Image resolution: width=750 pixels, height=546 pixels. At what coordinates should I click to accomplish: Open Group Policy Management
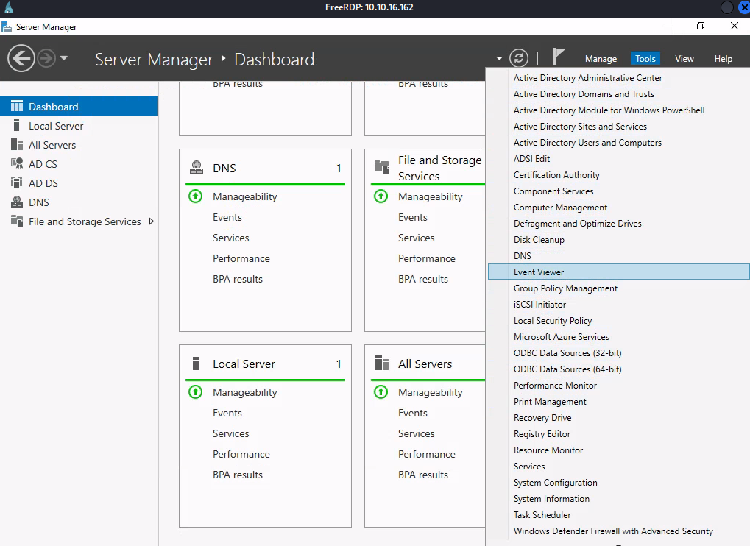pos(619,288)
